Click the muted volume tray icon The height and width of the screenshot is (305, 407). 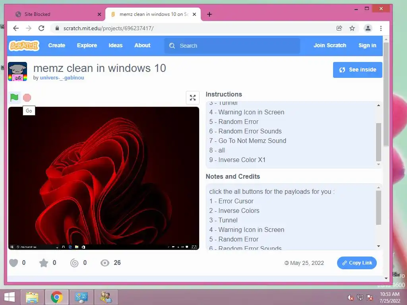(x=350, y=297)
